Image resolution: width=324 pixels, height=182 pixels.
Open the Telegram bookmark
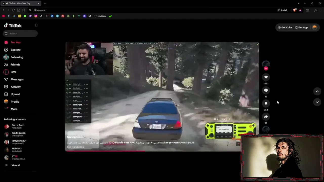[57, 16]
